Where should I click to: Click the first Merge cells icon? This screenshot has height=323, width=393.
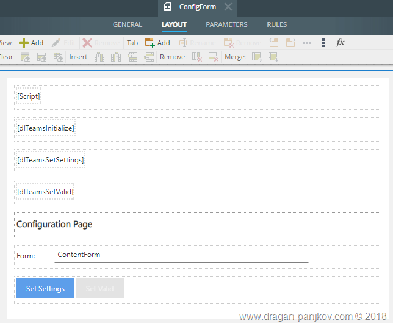point(256,57)
